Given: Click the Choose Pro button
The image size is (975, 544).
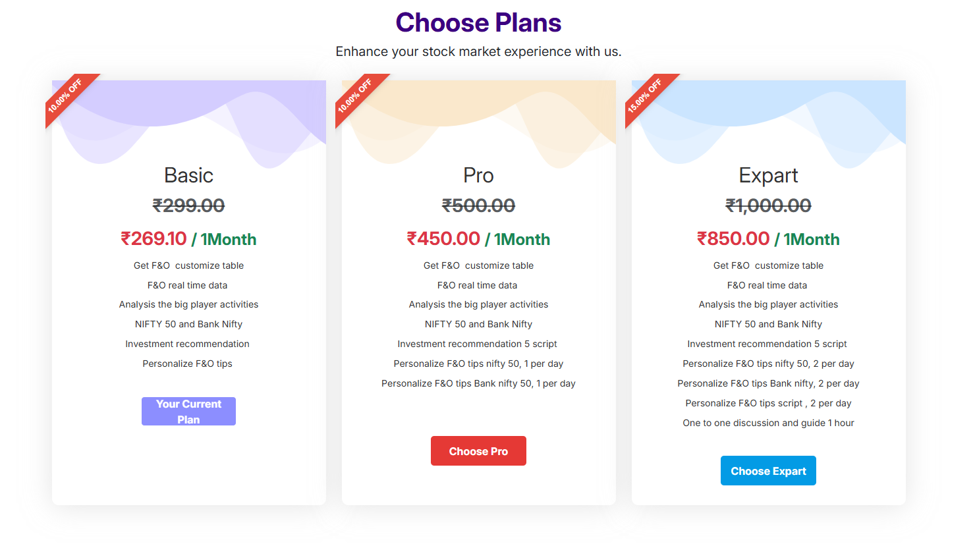Looking at the screenshot, I should click(478, 451).
